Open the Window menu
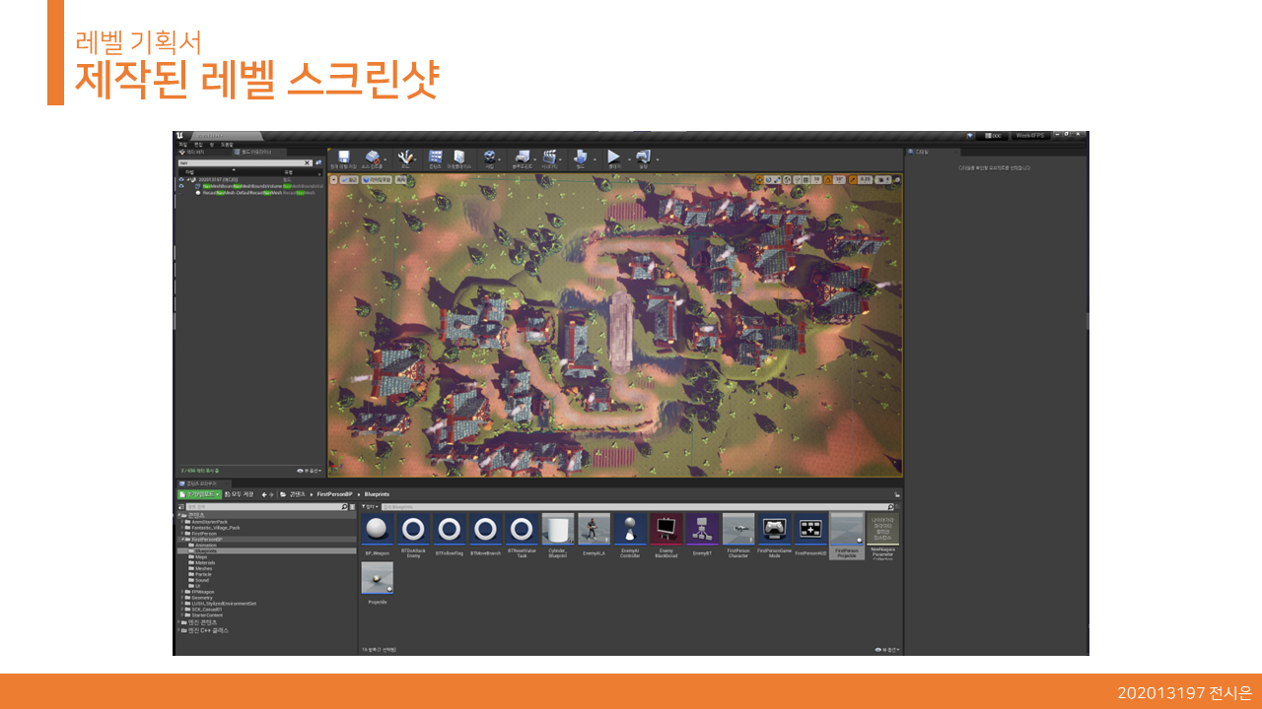Viewport: 1262px width, 709px height. tap(212, 144)
